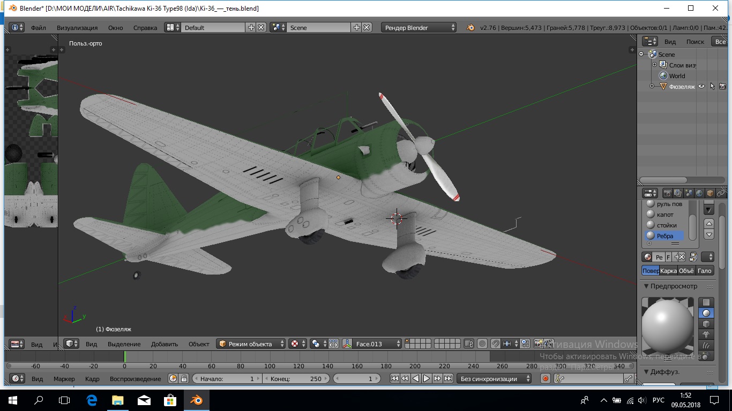Open the Properties editor type selector

[650, 193]
